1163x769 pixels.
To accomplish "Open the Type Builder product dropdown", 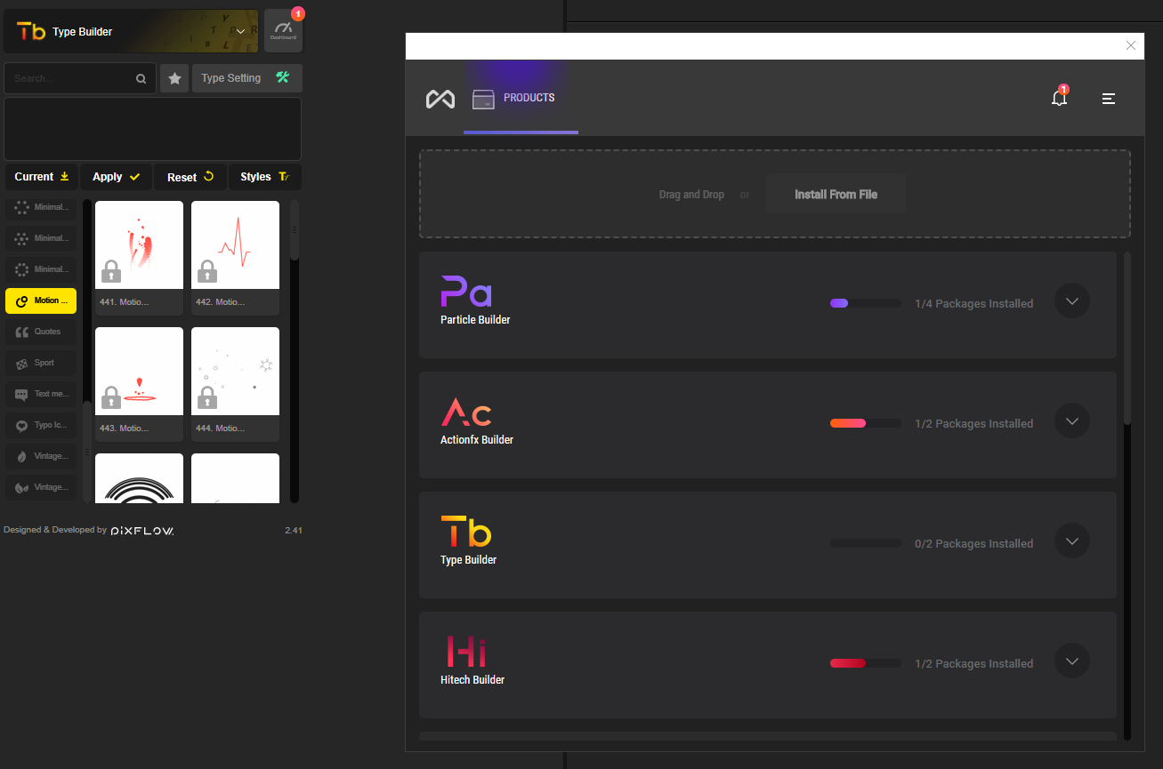I will click(x=131, y=31).
